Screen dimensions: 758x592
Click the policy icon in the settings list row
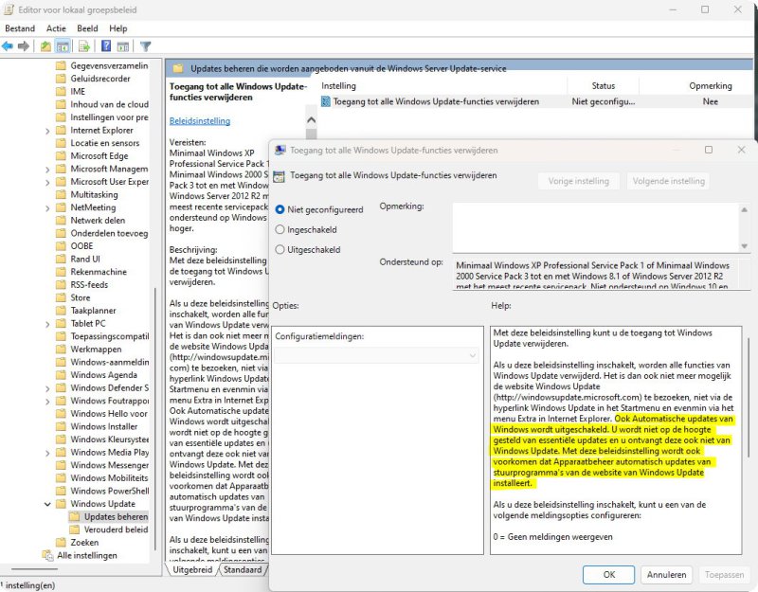pyautogui.click(x=326, y=101)
